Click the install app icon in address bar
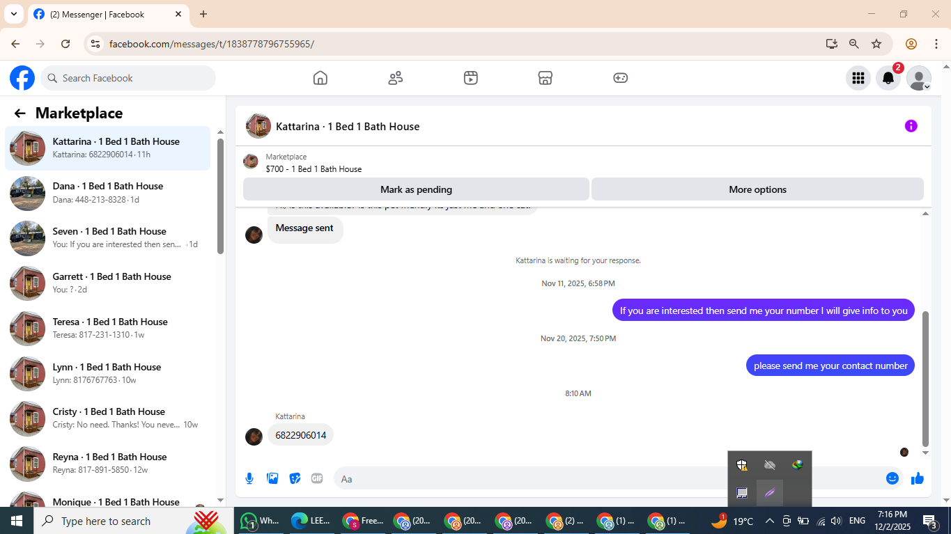 click(x=832, y=44)
